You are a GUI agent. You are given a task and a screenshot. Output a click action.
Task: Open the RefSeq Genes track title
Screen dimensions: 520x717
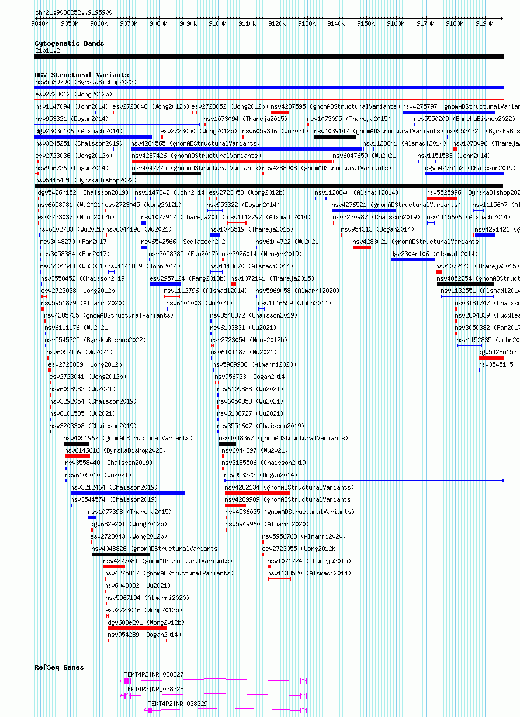click(x=59, y=667)
